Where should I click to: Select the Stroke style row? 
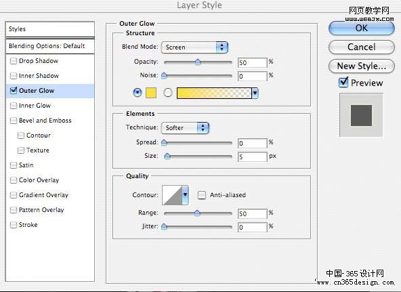click(50, 225)
